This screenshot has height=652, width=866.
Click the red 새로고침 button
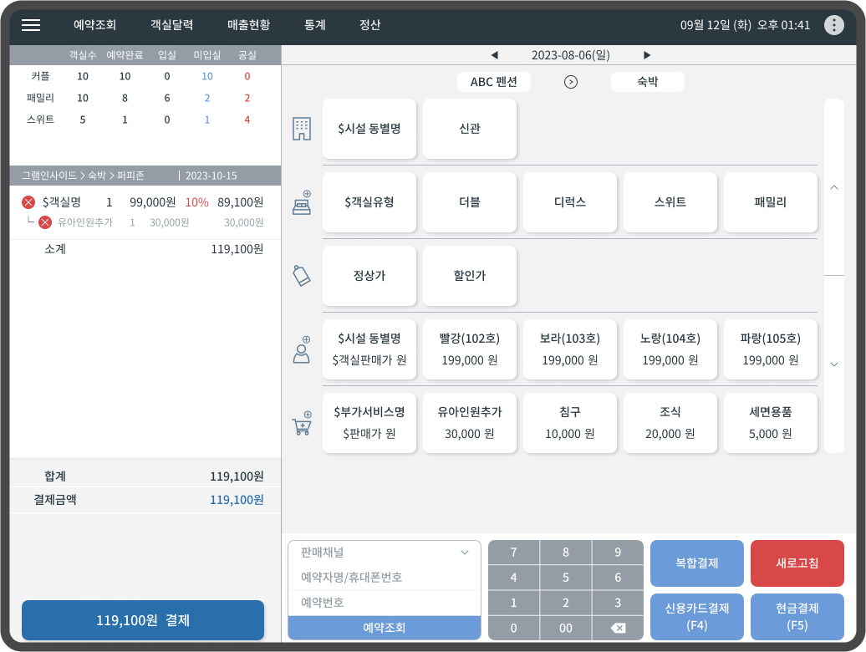797,563
